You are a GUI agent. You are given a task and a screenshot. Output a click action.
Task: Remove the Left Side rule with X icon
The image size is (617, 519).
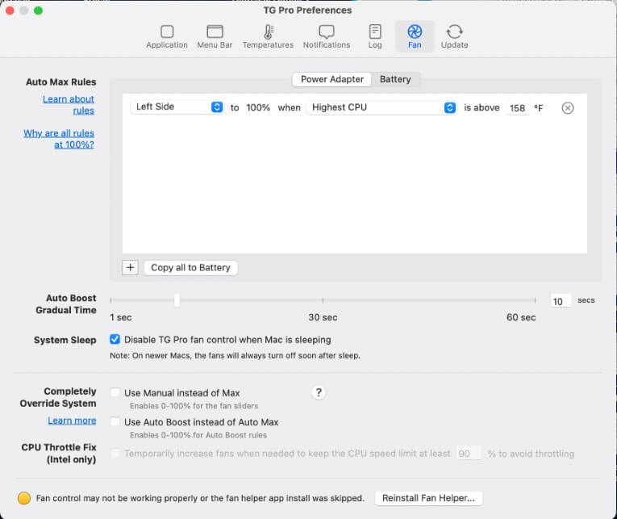568,108
